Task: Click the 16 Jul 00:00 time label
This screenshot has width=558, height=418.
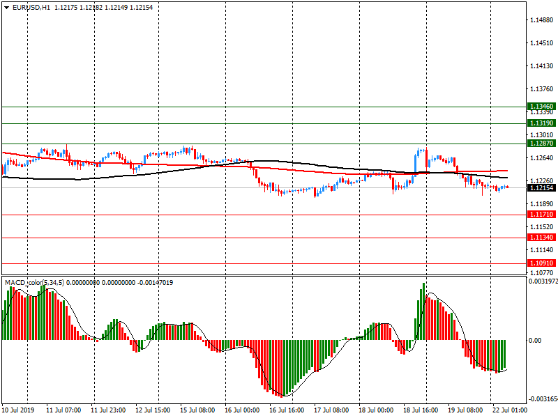Action: [242, 410]
